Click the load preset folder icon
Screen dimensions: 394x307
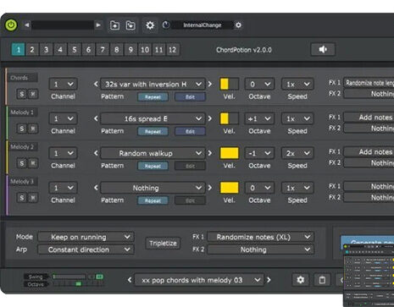[x=130, y=25]
